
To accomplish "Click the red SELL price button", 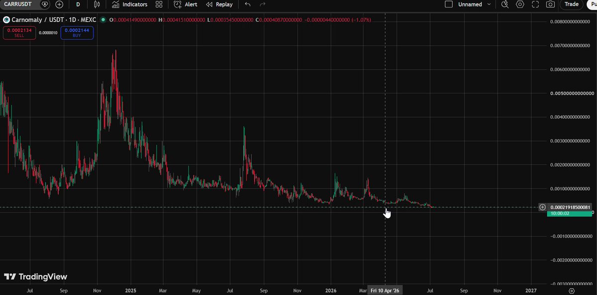I will coord(19,33).
